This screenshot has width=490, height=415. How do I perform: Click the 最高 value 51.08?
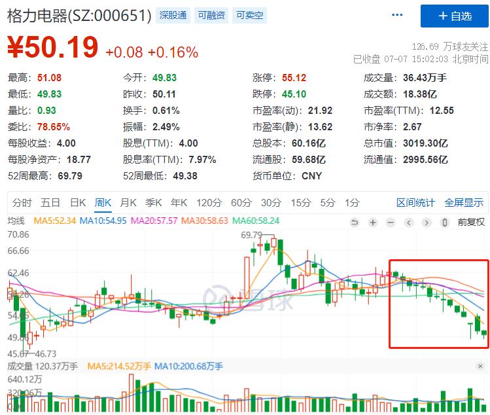[x=49, y=77]
